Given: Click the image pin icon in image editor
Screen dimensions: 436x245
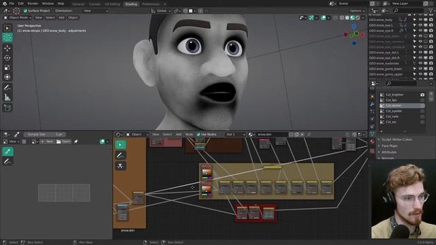Looking at the screenshot, I should (76, 142).
